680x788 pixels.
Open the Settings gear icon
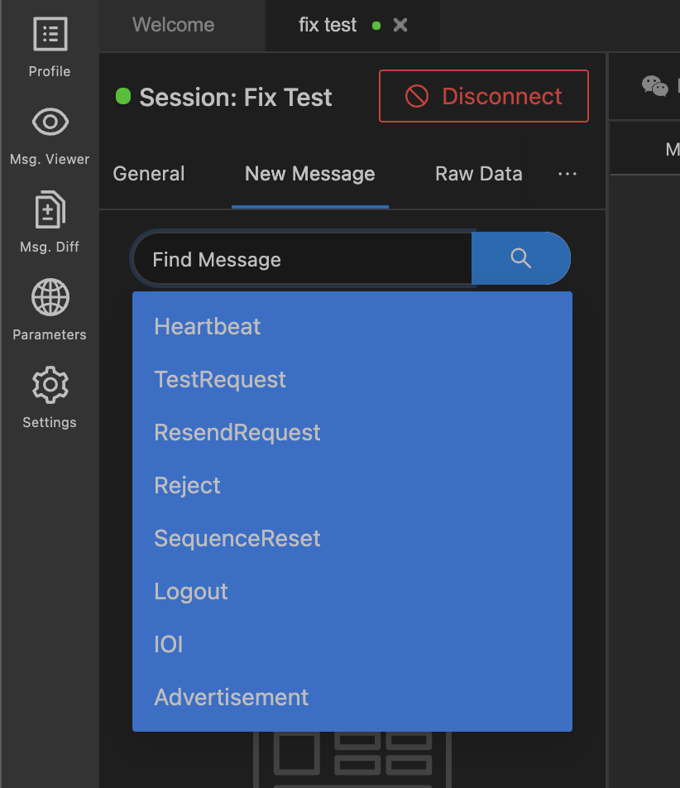[x=50, y=386]
